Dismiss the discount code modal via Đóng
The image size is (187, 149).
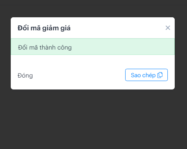25,76
